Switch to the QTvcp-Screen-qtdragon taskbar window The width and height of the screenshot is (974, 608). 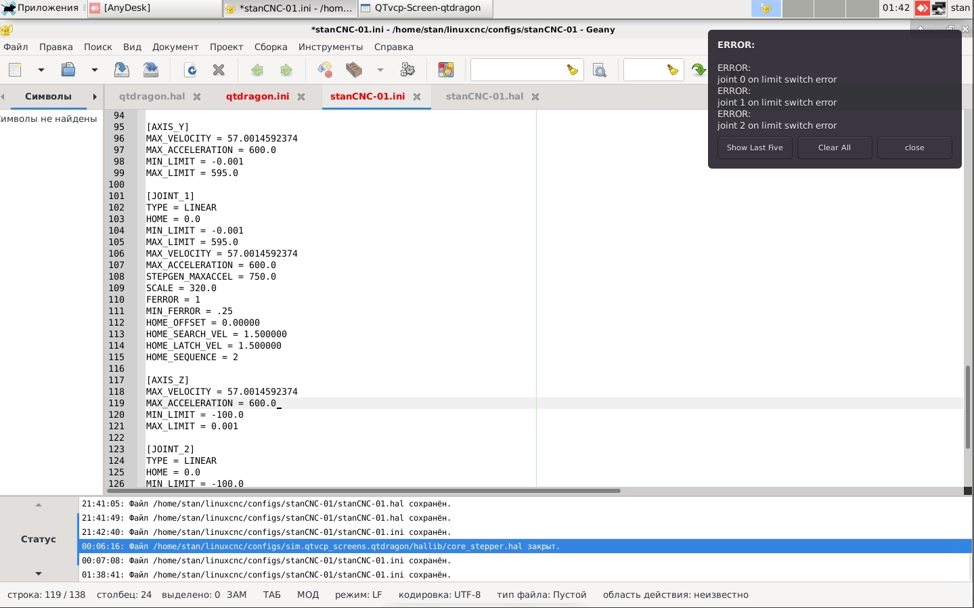[x=426, y=8]
